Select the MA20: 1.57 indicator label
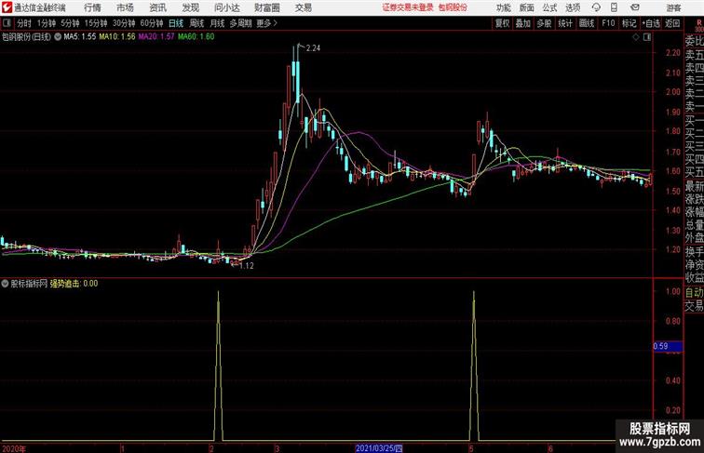 (x=156, y=37)
